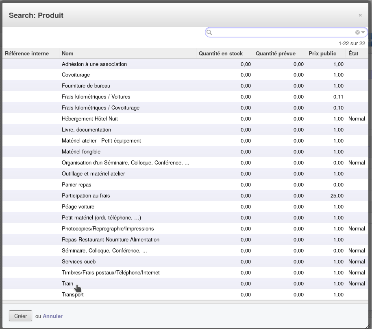Choose Péage voiture product
The height and width of the screenshot is (329, 372).
point(185,207)
